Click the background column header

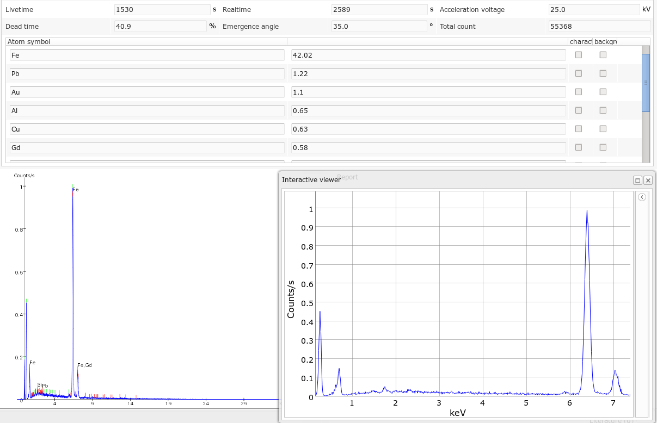tap(605, 41)
